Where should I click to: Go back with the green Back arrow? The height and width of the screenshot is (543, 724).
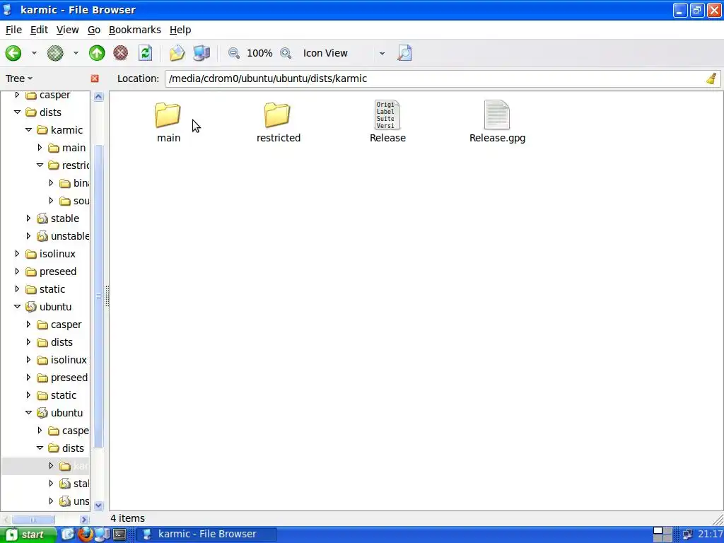(13, 53)
